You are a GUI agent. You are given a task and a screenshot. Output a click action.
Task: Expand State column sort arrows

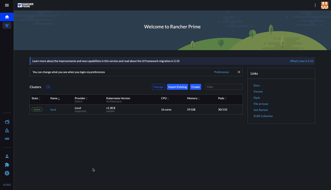tap(39, 98)
